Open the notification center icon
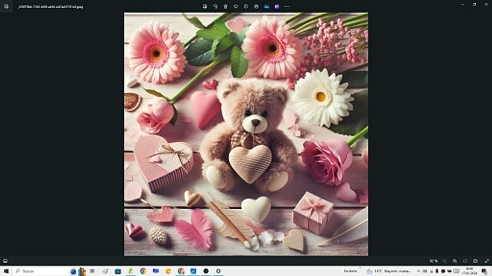Viewport: 492px width, 276px height. coord(484,271)
